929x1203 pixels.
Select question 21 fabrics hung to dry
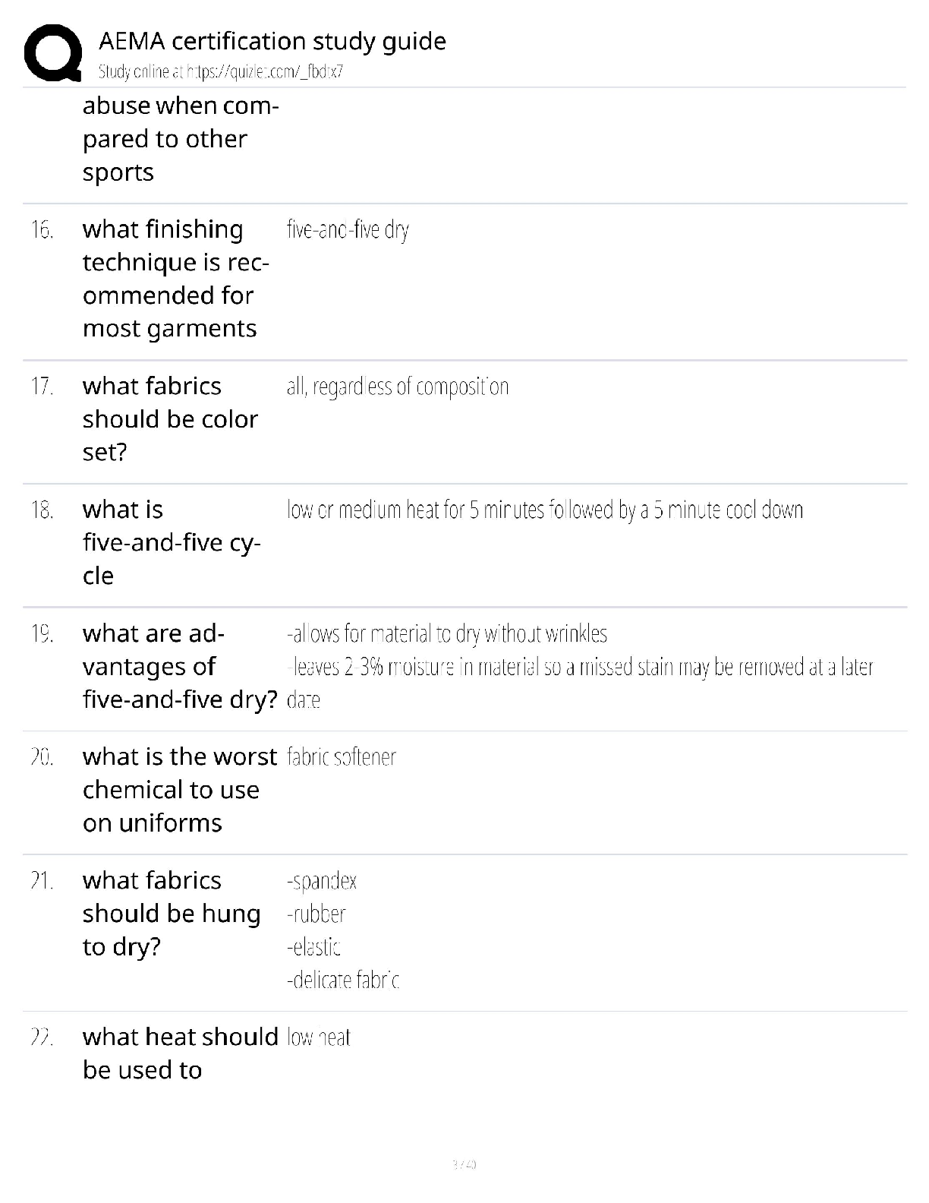coord(172,914)
